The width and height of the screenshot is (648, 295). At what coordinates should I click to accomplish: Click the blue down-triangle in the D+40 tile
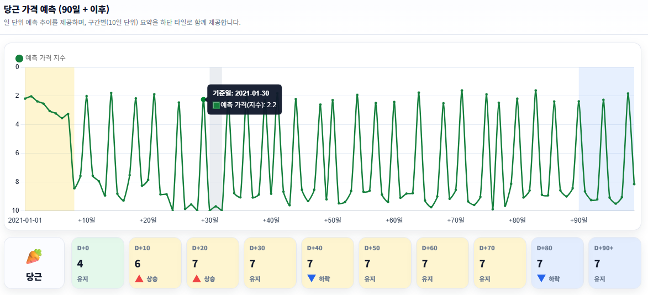click(312, 279)
